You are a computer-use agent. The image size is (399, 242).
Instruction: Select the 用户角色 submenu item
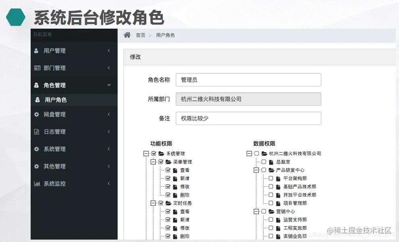point(74,100)
